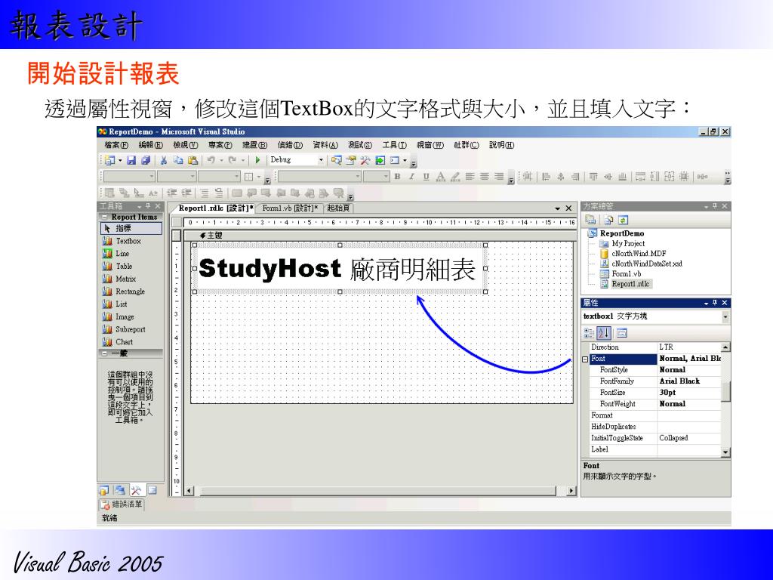Click the Refresh icon in Solution Explorer

click(x=623, y=221)
